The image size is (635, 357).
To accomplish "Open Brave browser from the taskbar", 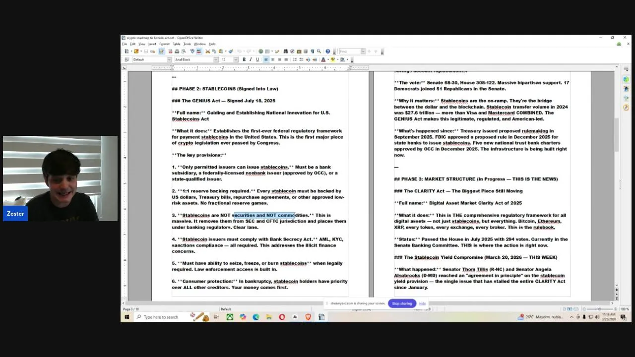I will click(x=308, y=317).
